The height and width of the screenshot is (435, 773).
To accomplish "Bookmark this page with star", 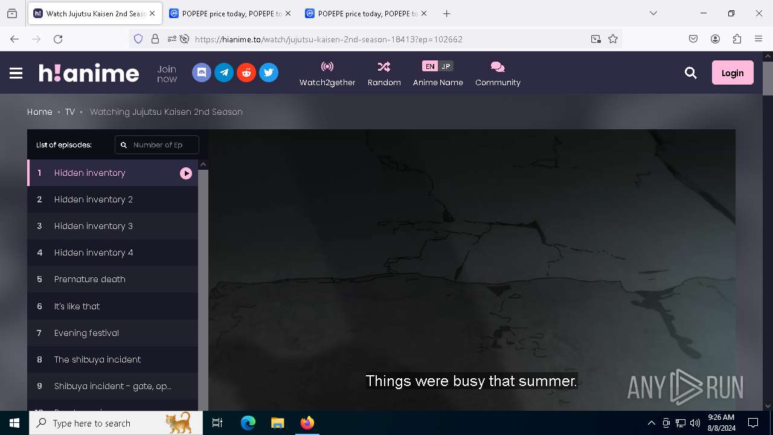I will click(613, 39).
